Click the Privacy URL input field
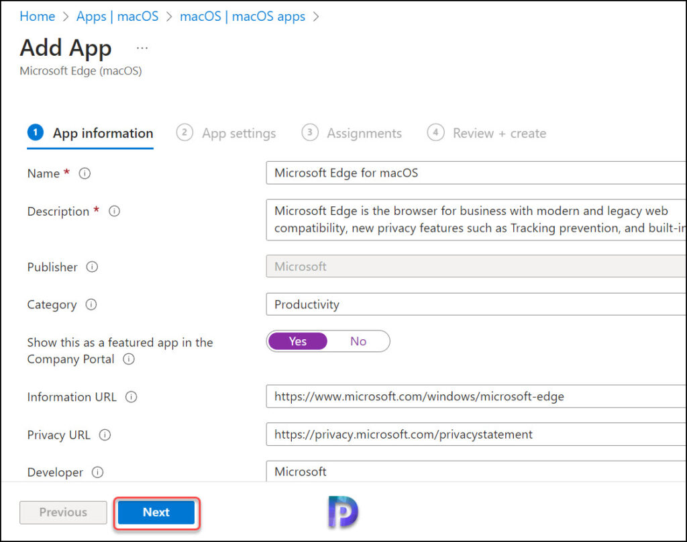Image resolution: width=687 pixels, height=542 pixels. 476,434
